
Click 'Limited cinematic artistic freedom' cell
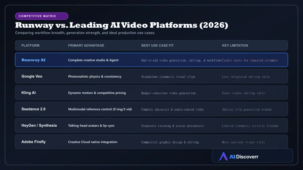pos(250,126)
